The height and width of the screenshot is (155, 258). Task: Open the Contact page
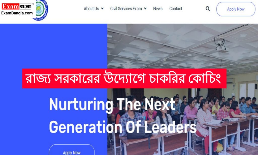pos(176,9)
